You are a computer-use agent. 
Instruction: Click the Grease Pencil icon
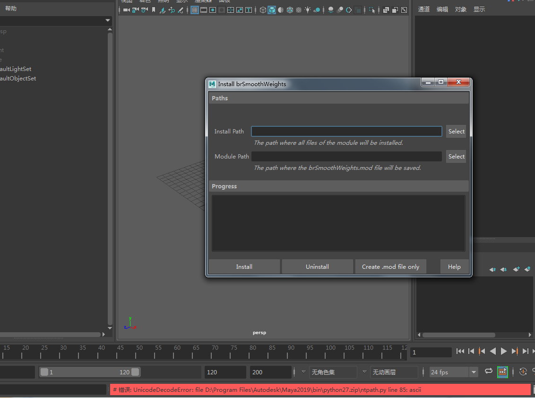point(181,10)
